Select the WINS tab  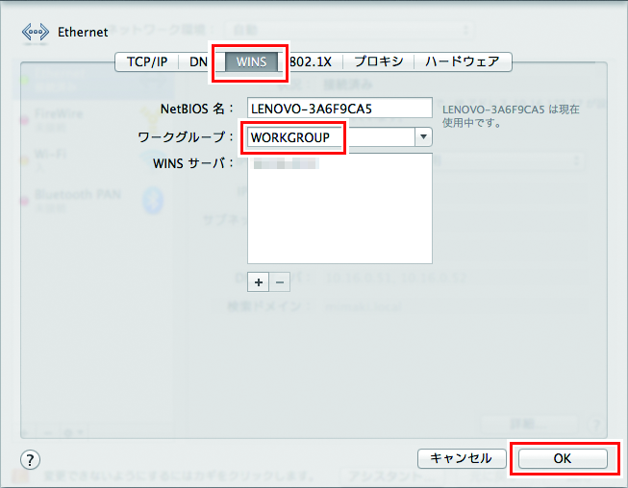(x=250, y=61)
